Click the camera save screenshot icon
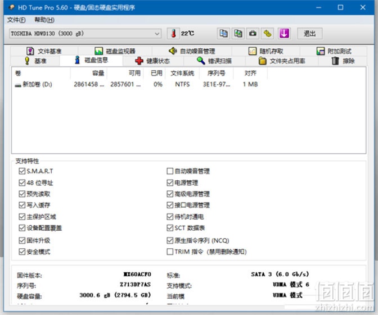This screenshot has width=378, height=315. click(253, 34)
